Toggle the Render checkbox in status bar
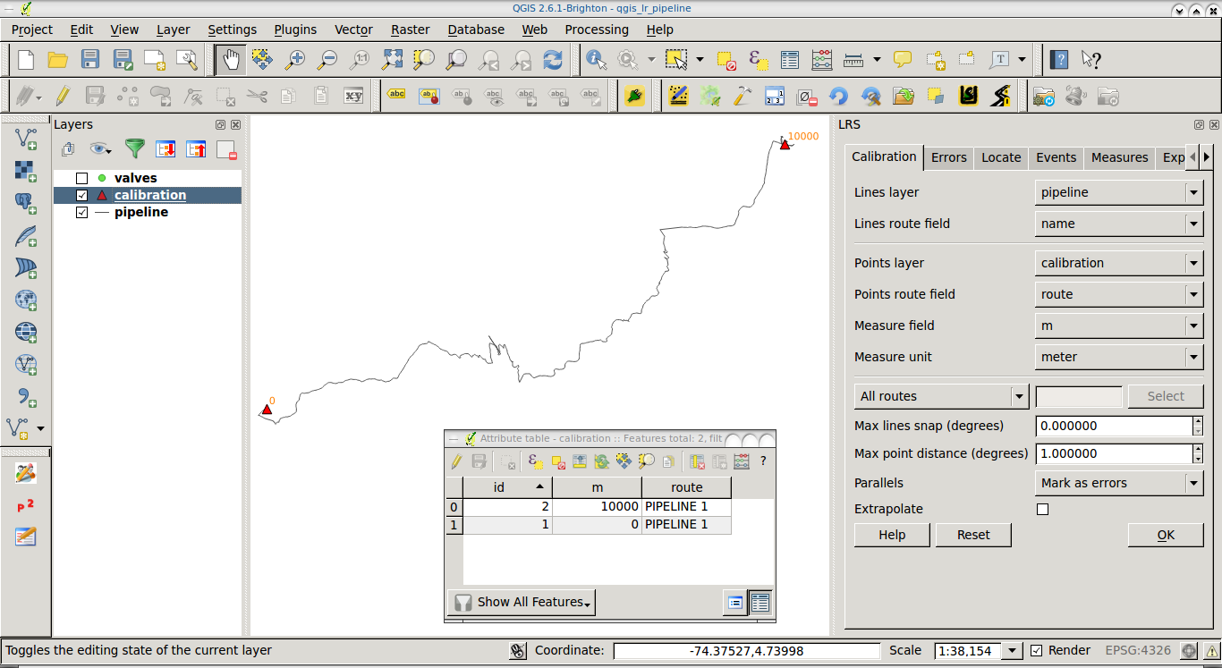The height and width of the screenshot is (668, 1222). click(x=1037, y=650)
